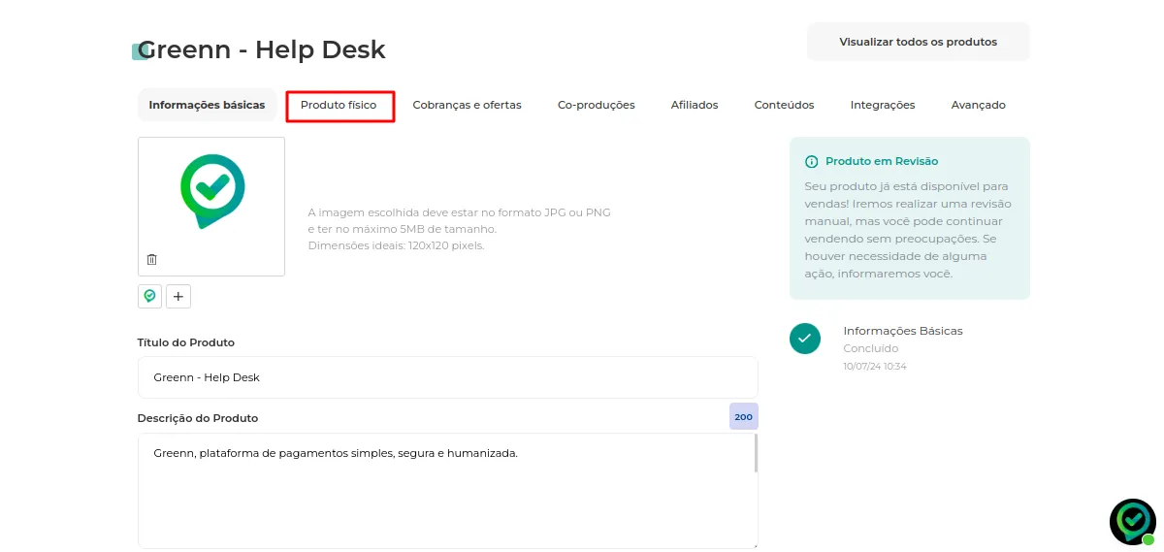Viewport: 1164px width, 552px height.
Task: Click the description textarea scrollbar
Action: coord(756,453)
